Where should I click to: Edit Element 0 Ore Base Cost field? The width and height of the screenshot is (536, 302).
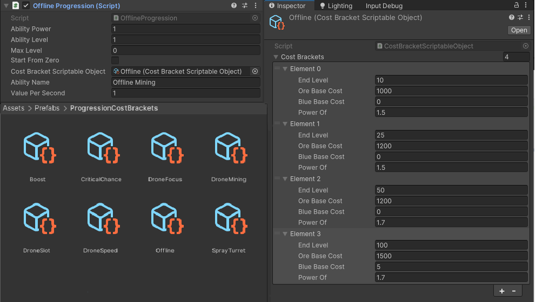click(x=451, y=91)
